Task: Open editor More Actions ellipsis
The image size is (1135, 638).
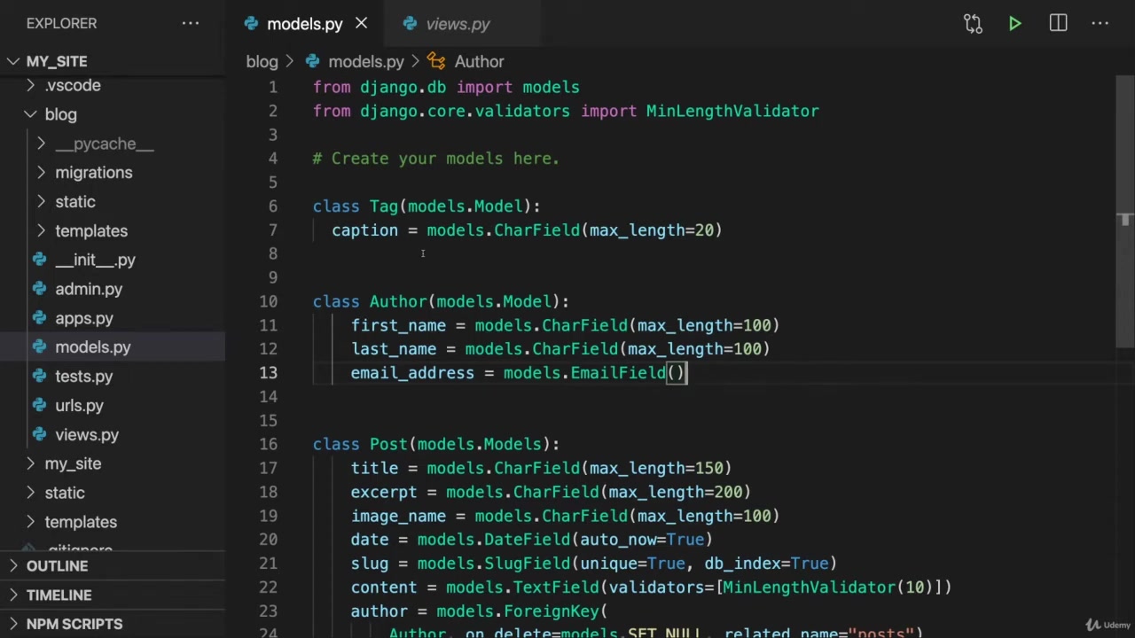Action: [x=1100, y=24]
